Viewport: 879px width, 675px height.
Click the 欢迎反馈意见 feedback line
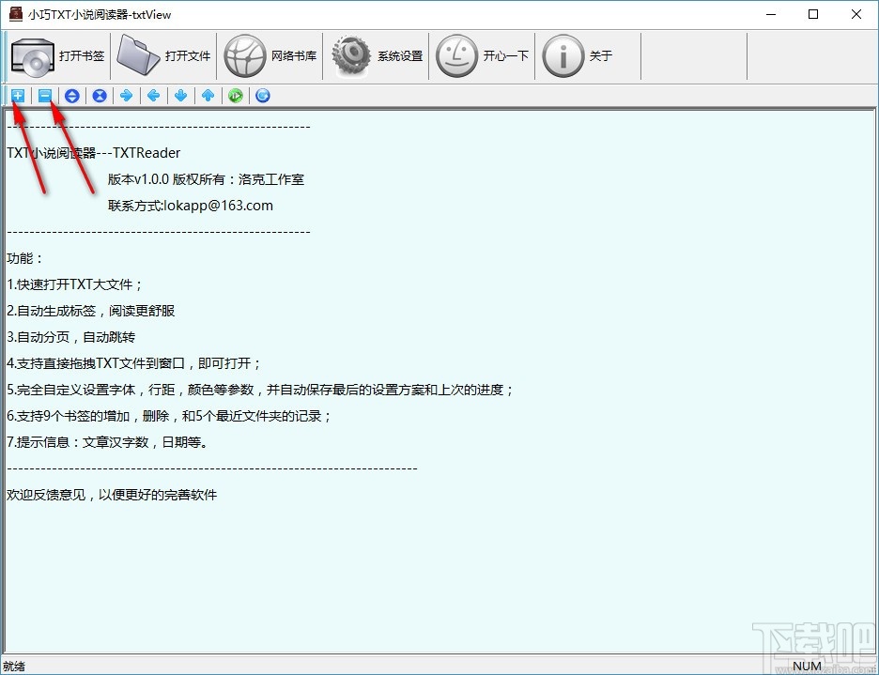(112, 495)
